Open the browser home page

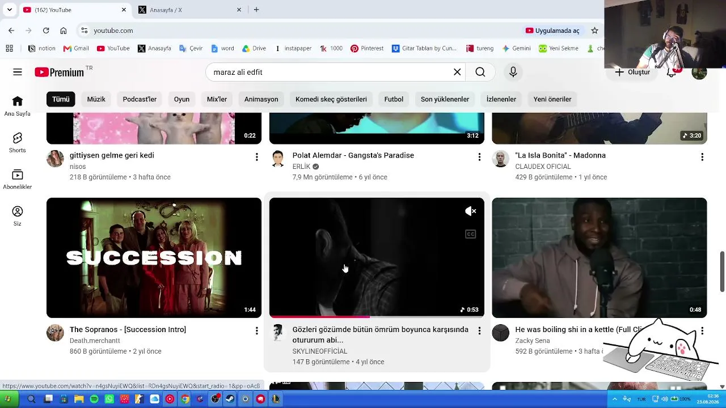[64, 31]
